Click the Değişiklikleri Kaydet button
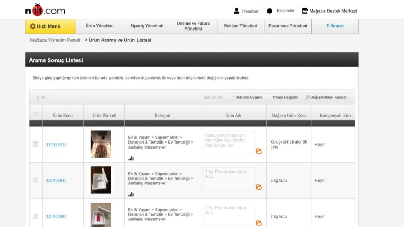Viewport: 404px width, 227px height. pyautogui.click(x=327, y=97)
